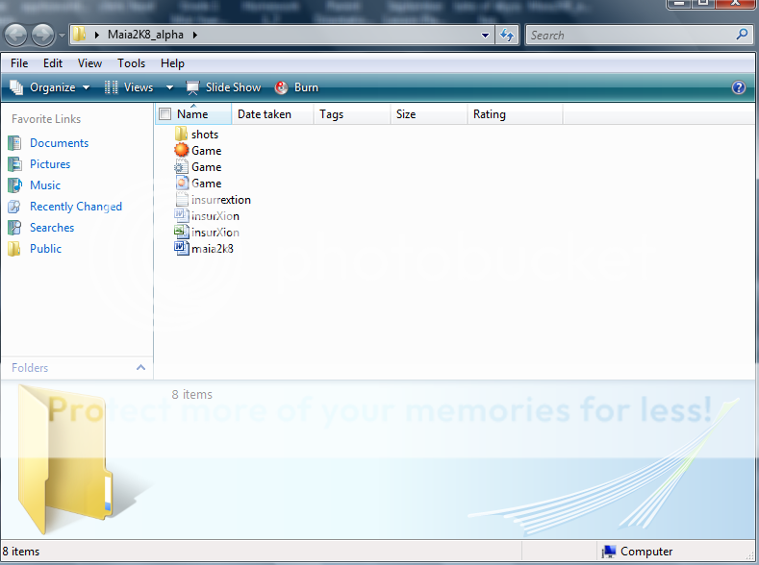Open the Tools menu
759x565 pixels.
131,63
